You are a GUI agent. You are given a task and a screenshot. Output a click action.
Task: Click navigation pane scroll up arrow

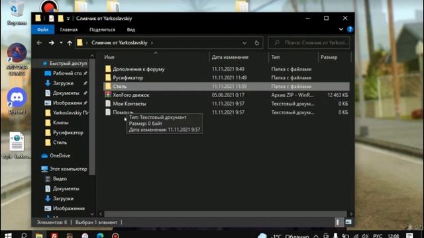coord(92,56)
